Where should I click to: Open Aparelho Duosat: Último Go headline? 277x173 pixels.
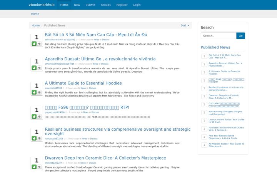100,59
